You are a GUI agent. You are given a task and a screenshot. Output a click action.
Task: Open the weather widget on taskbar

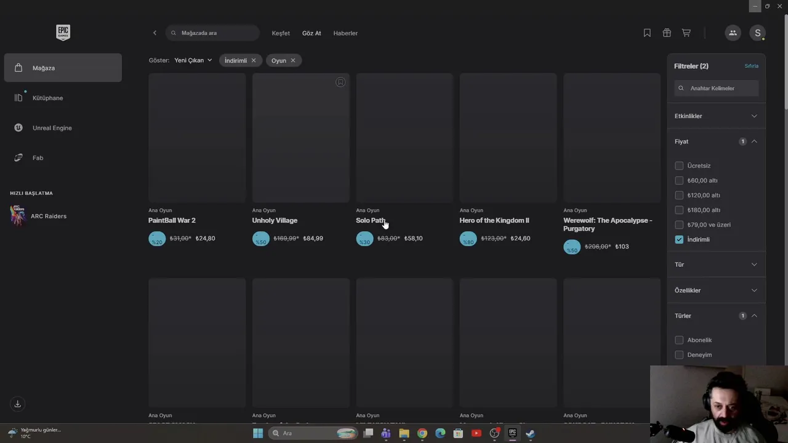[x=36, y=433]
